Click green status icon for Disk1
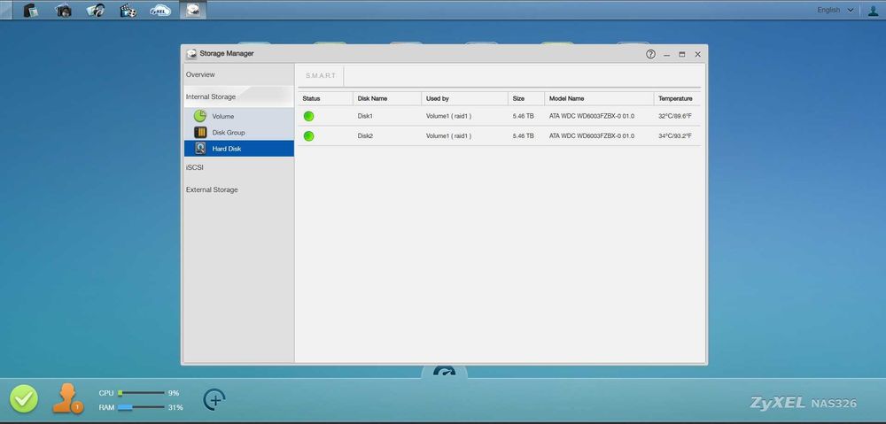Screen dimensions: 886x424 tap(308, 116)
